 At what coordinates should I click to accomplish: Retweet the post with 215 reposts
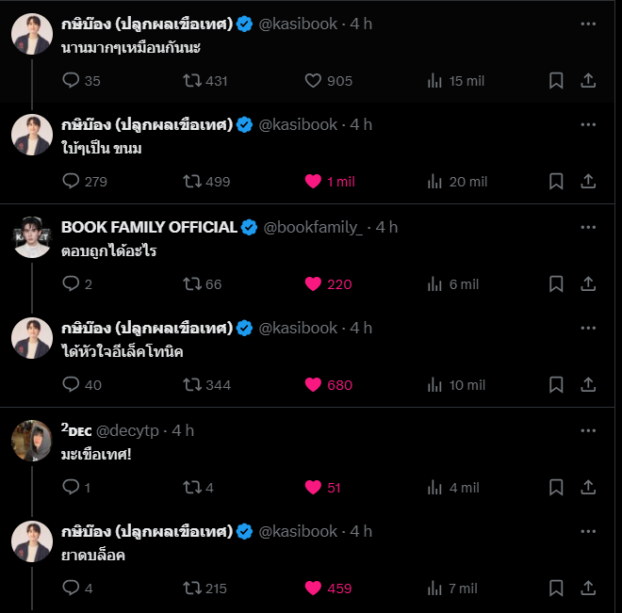[x=192, y=588]
